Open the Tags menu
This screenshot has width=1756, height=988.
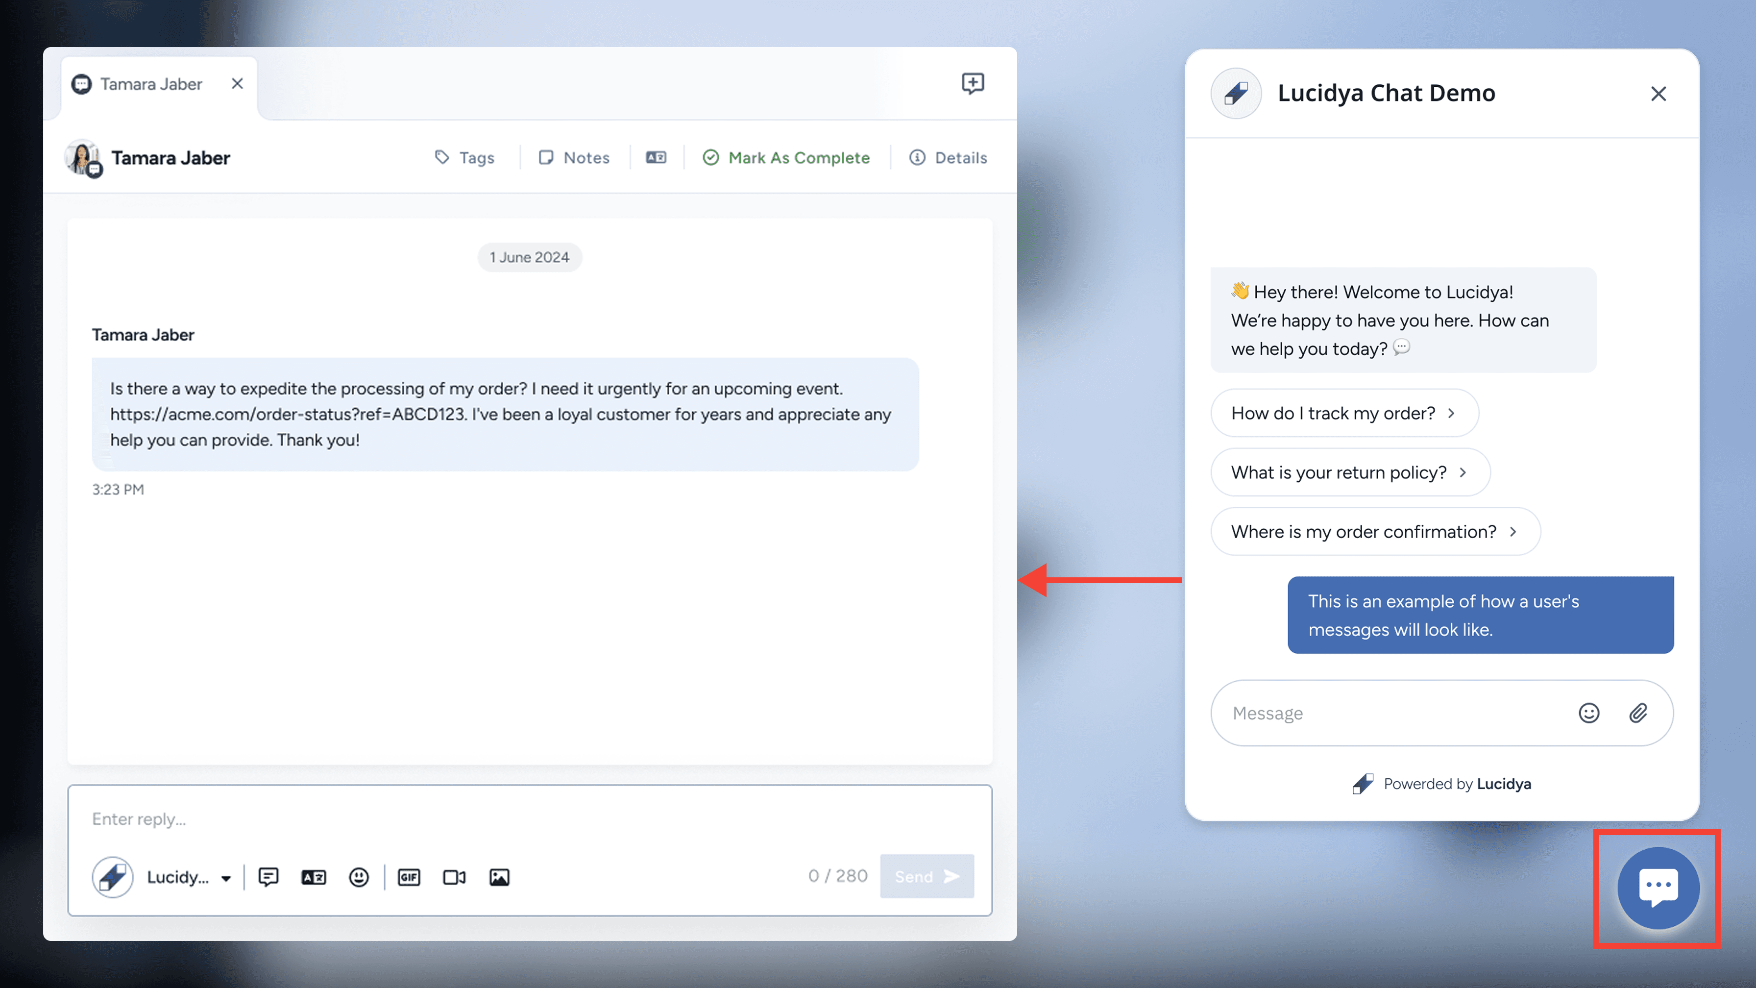[465, 157]
